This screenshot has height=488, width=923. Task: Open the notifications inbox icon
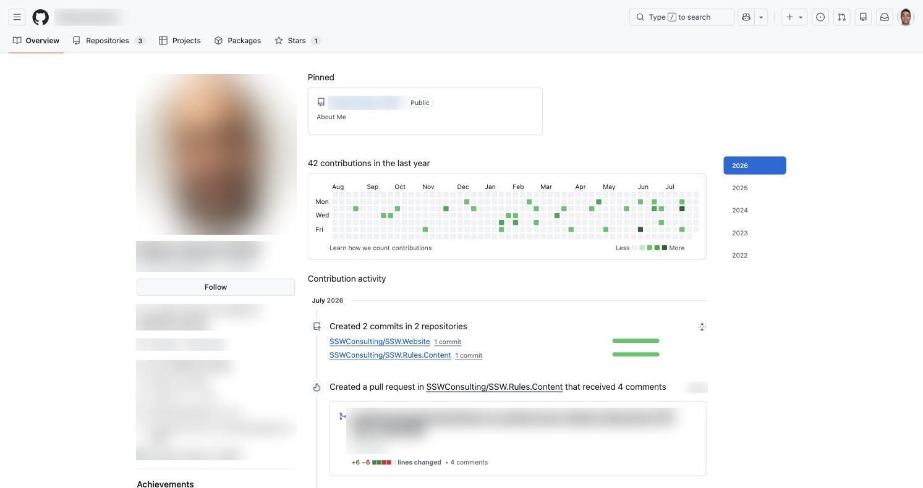pos(885,17)
